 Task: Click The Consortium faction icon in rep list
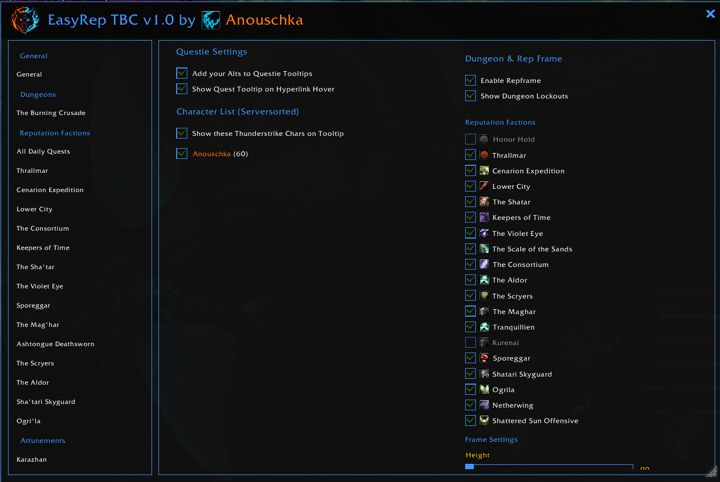[484, 264]
